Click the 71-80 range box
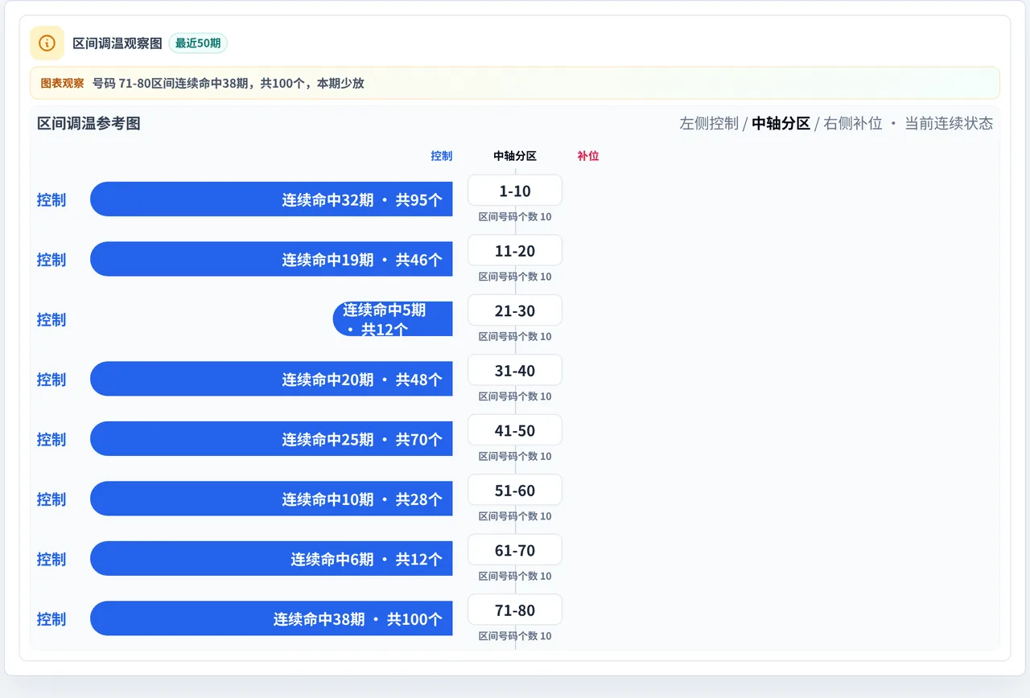1030x698 pixels. (515, 610)
